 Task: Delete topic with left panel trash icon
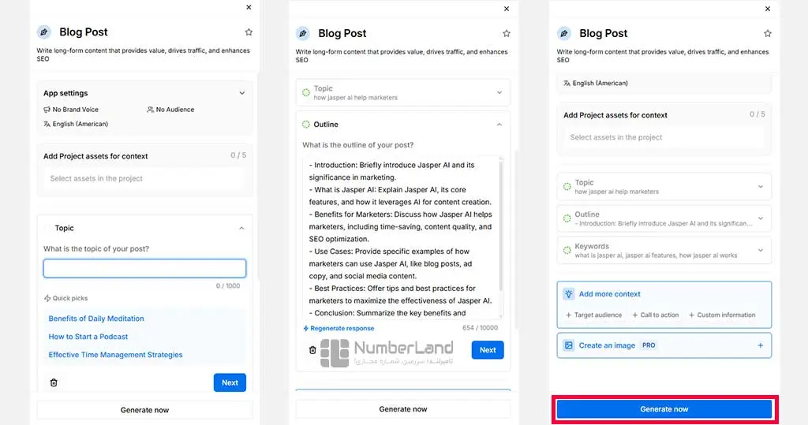[x=54, y=382]
